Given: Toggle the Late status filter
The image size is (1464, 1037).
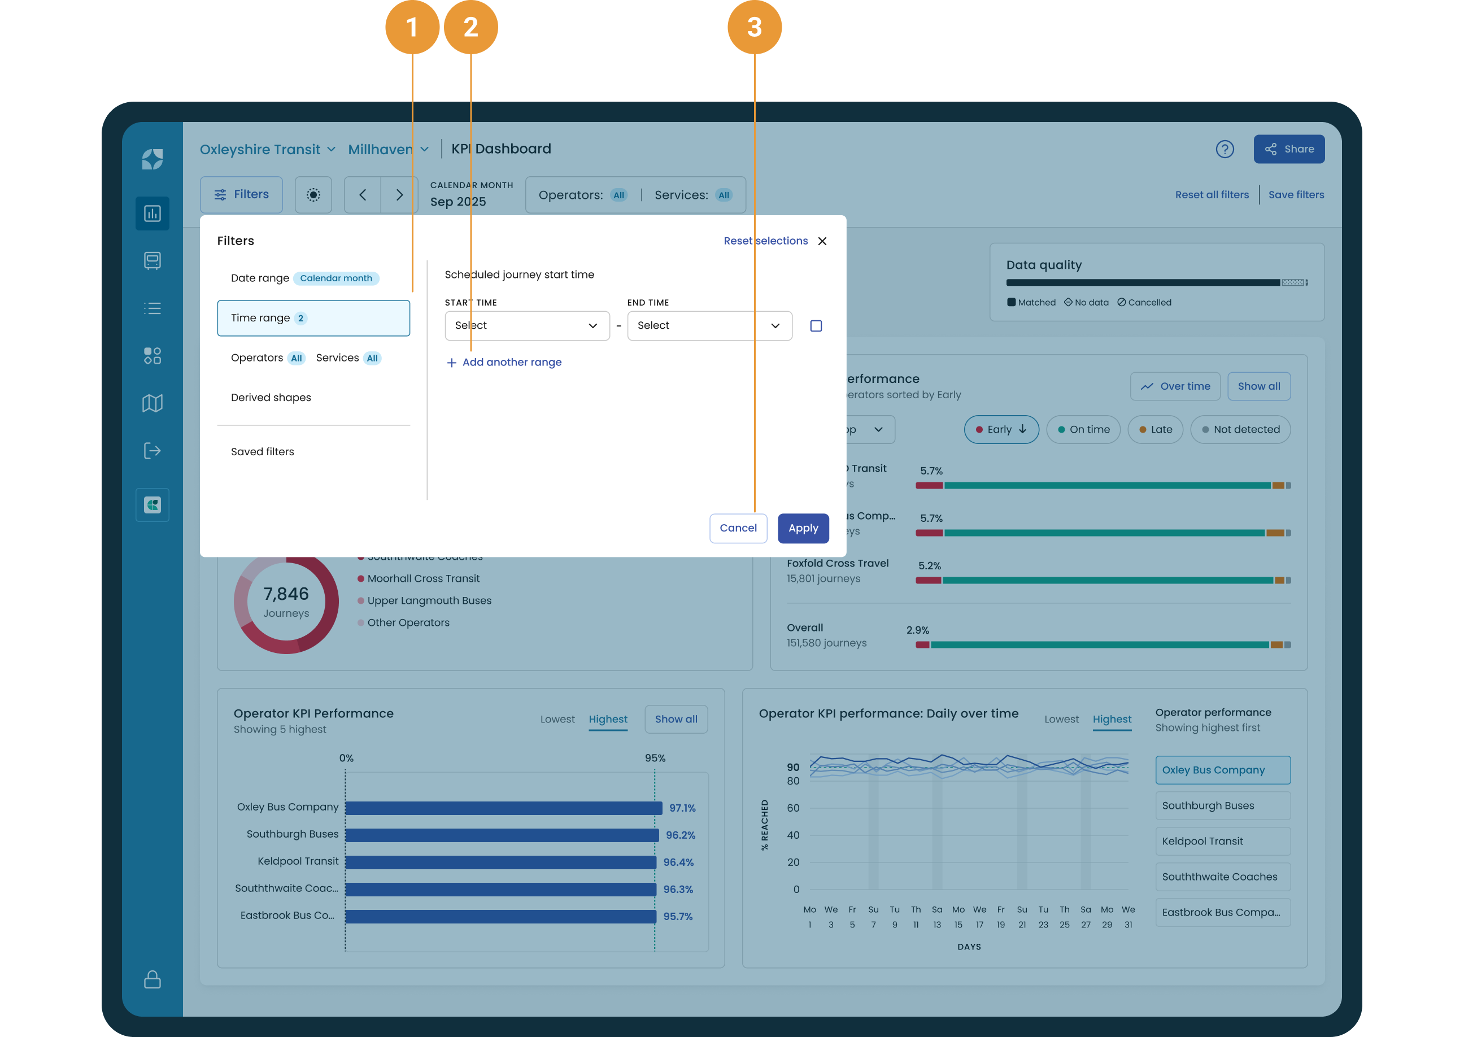Looking at the screenshot, I should coord(1155,430).
